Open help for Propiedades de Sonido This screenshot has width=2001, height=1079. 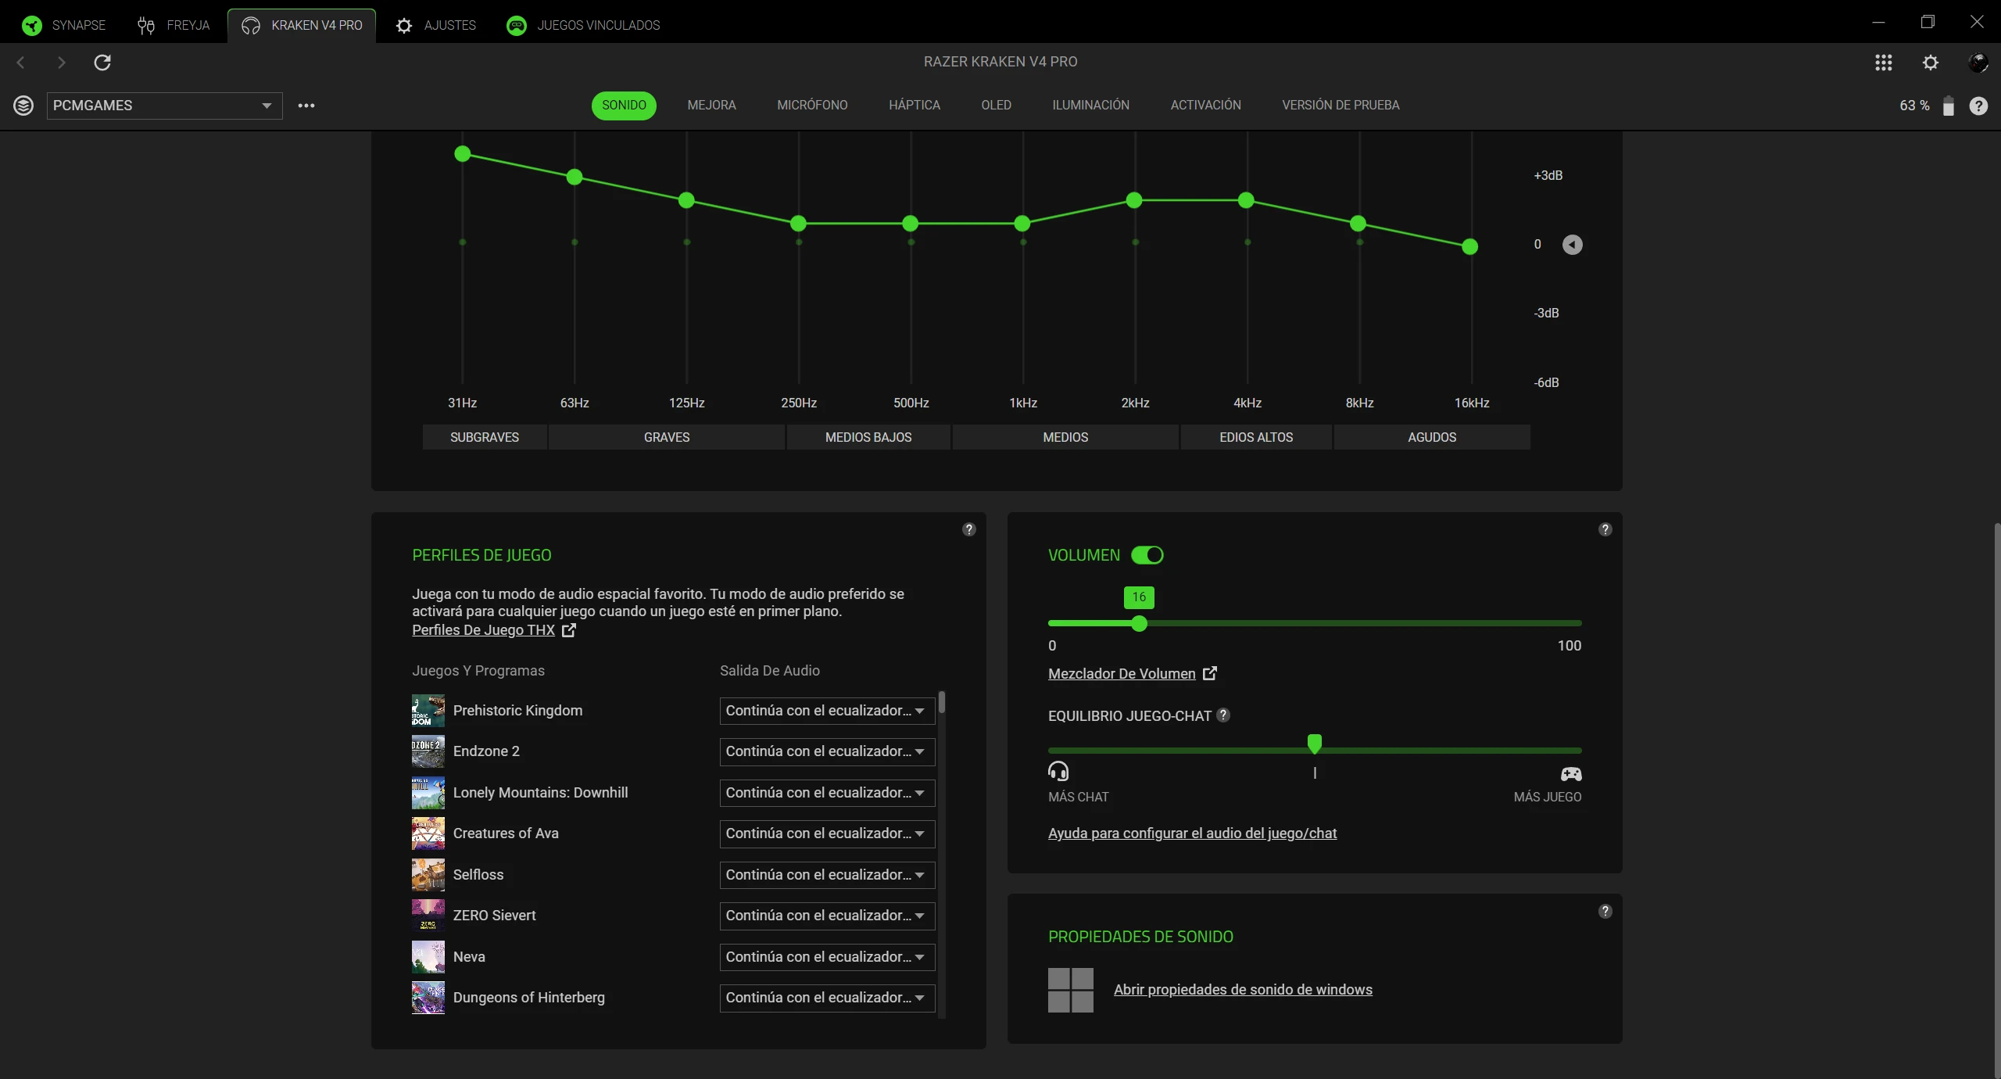(1605, 911)
